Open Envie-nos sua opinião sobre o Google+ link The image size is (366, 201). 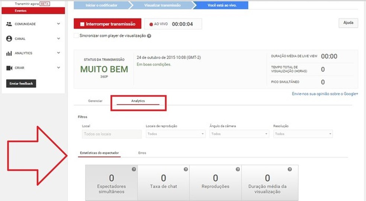click(325, 94)
